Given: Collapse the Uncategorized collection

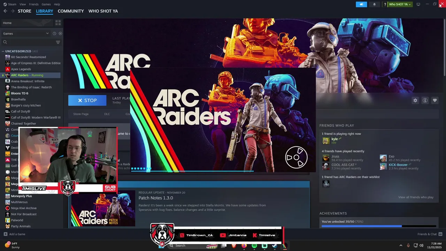Looking at the screenshot, I should (x=3, y=51).
